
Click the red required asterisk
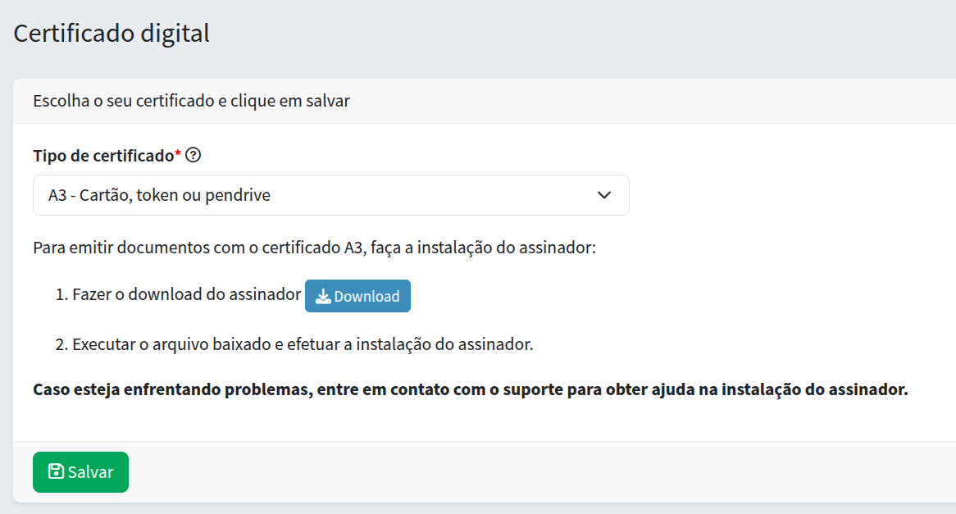tap(178, 154)
